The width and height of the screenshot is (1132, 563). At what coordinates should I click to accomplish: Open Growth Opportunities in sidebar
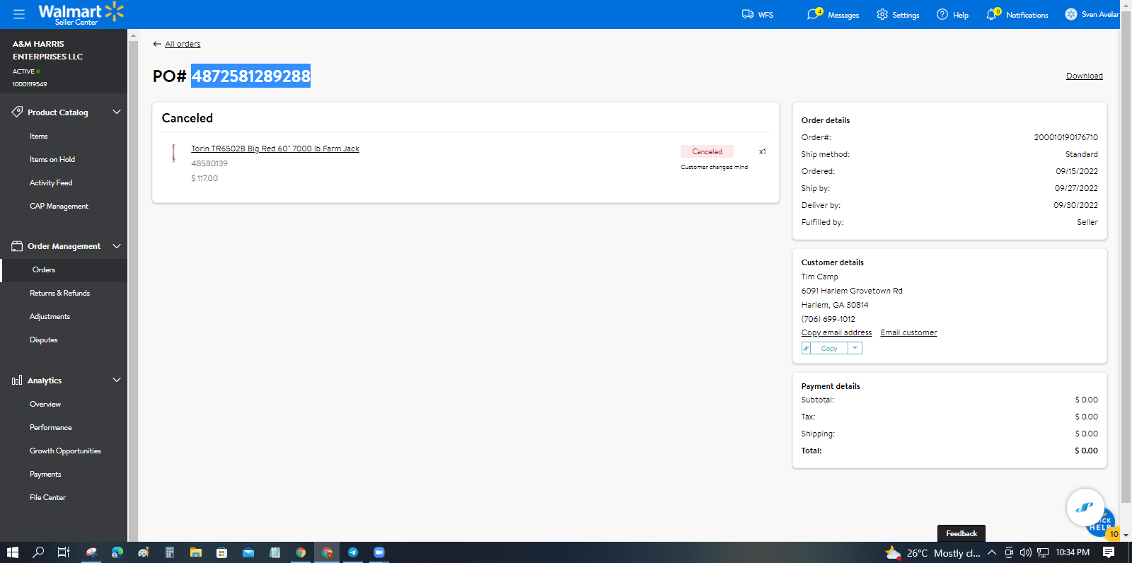pyautogui.click(x=64, y=451)
